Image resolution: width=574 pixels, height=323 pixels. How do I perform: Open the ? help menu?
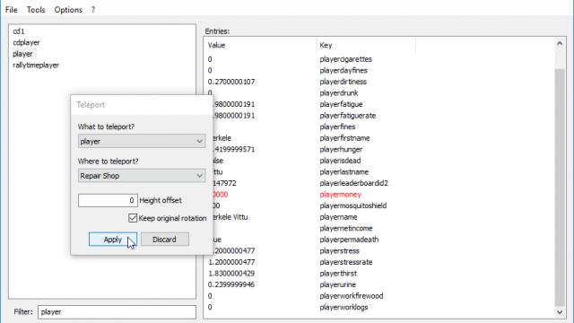(x=93, y=10)
